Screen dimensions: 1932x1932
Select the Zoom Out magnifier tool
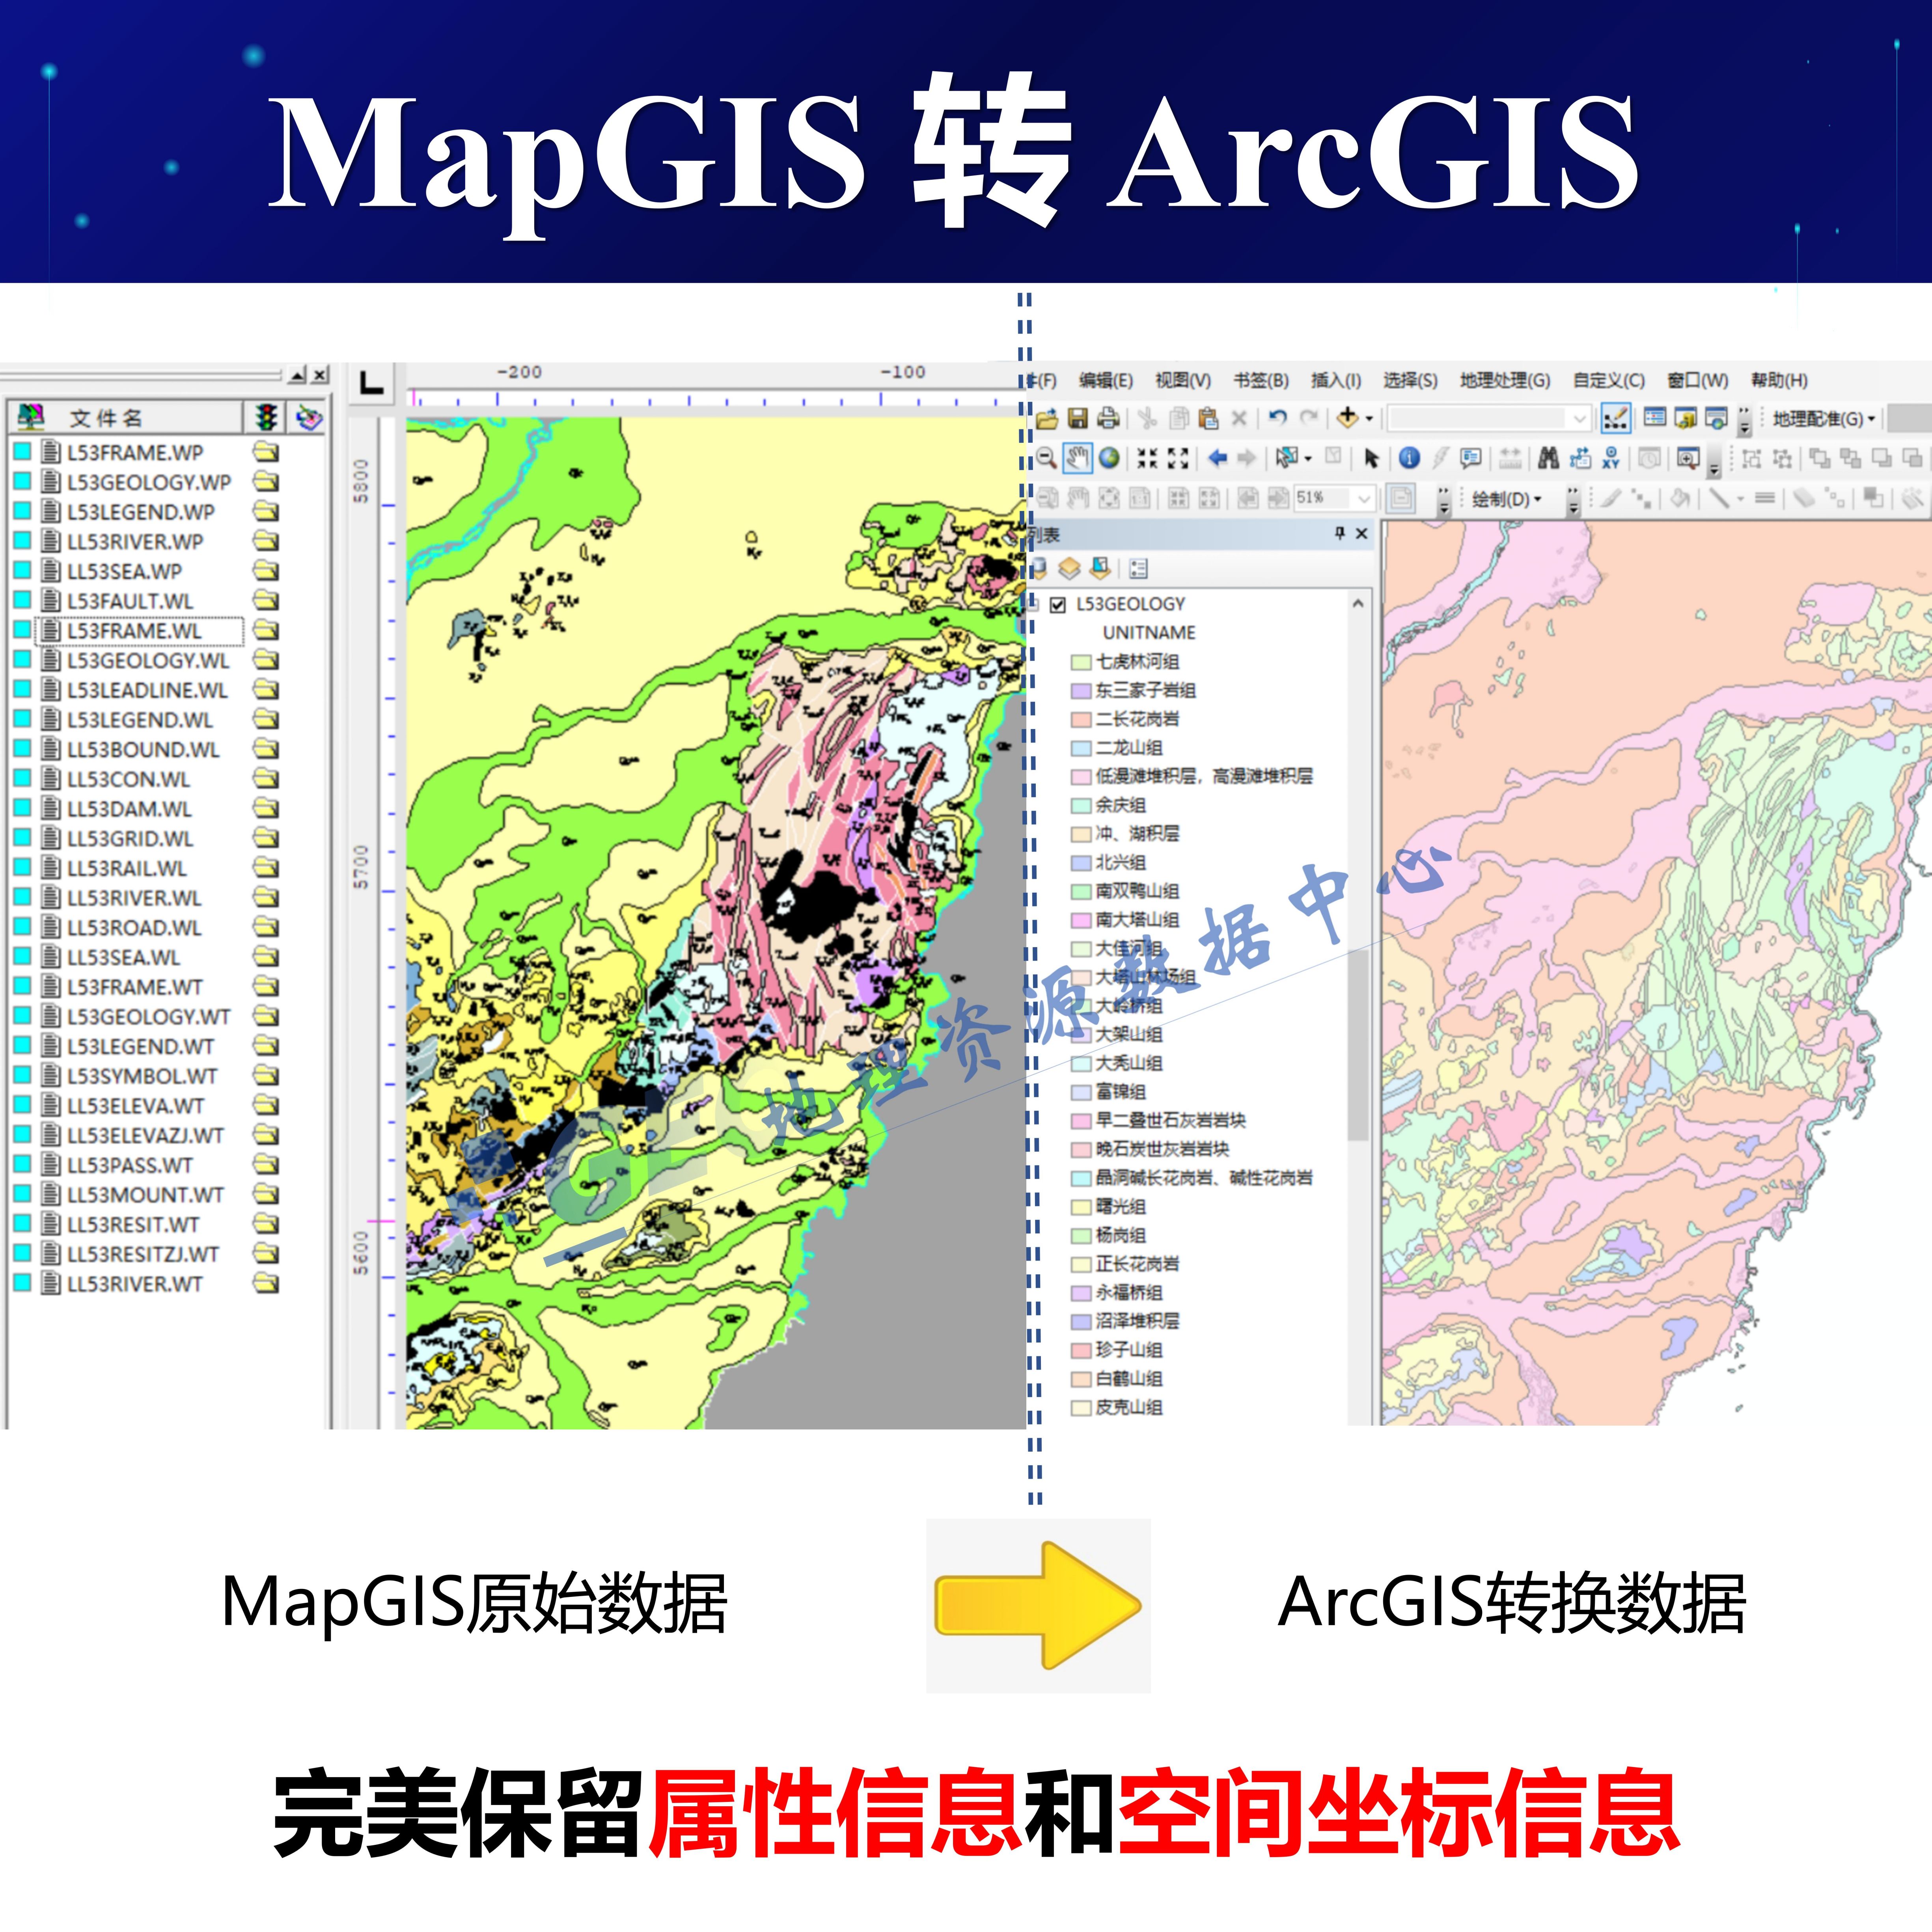[x=1046, y=458]
